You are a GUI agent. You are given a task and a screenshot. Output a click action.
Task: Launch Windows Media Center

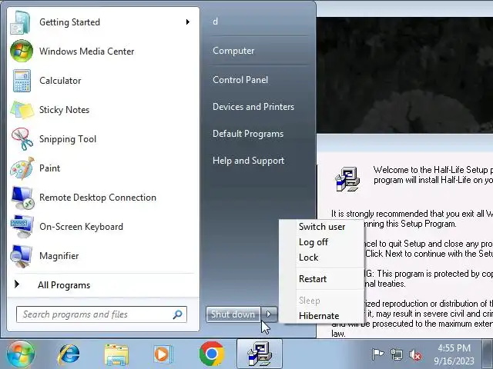coord(103,52)
